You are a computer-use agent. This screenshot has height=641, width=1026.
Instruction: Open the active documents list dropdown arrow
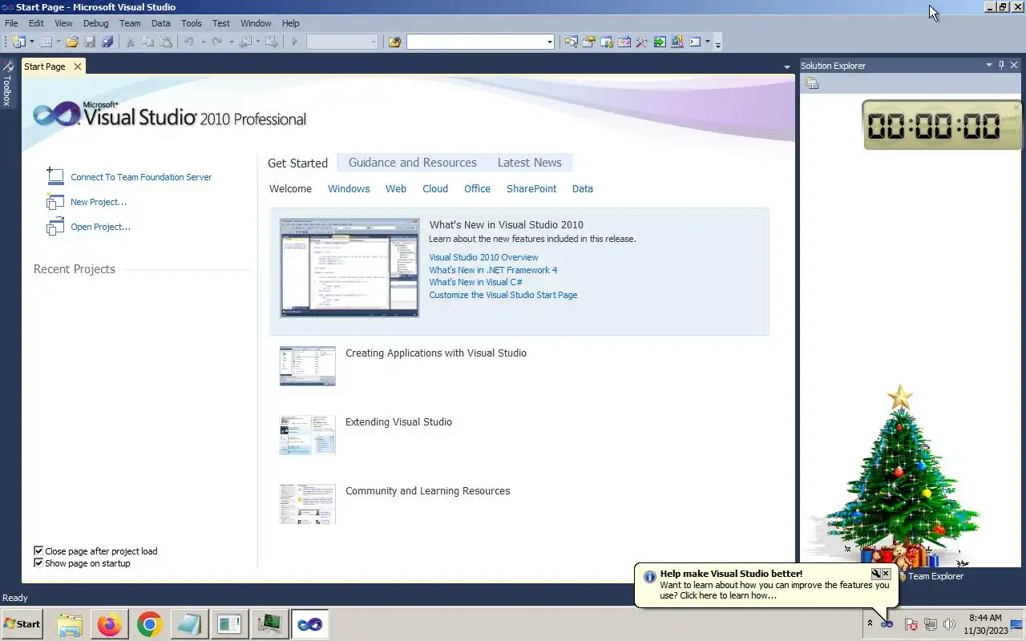click(x=787, y=67)
